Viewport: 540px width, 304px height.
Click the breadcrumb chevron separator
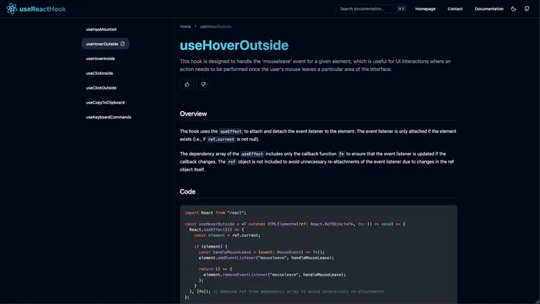(x=195, y=26)
